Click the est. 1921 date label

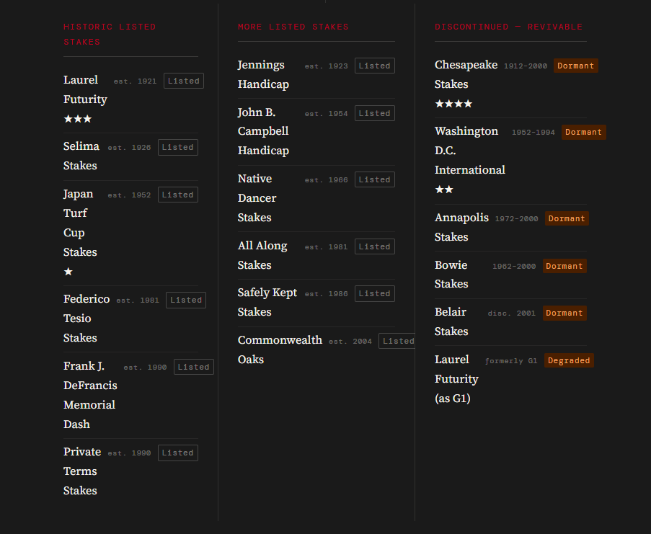(x=136, y=81)
